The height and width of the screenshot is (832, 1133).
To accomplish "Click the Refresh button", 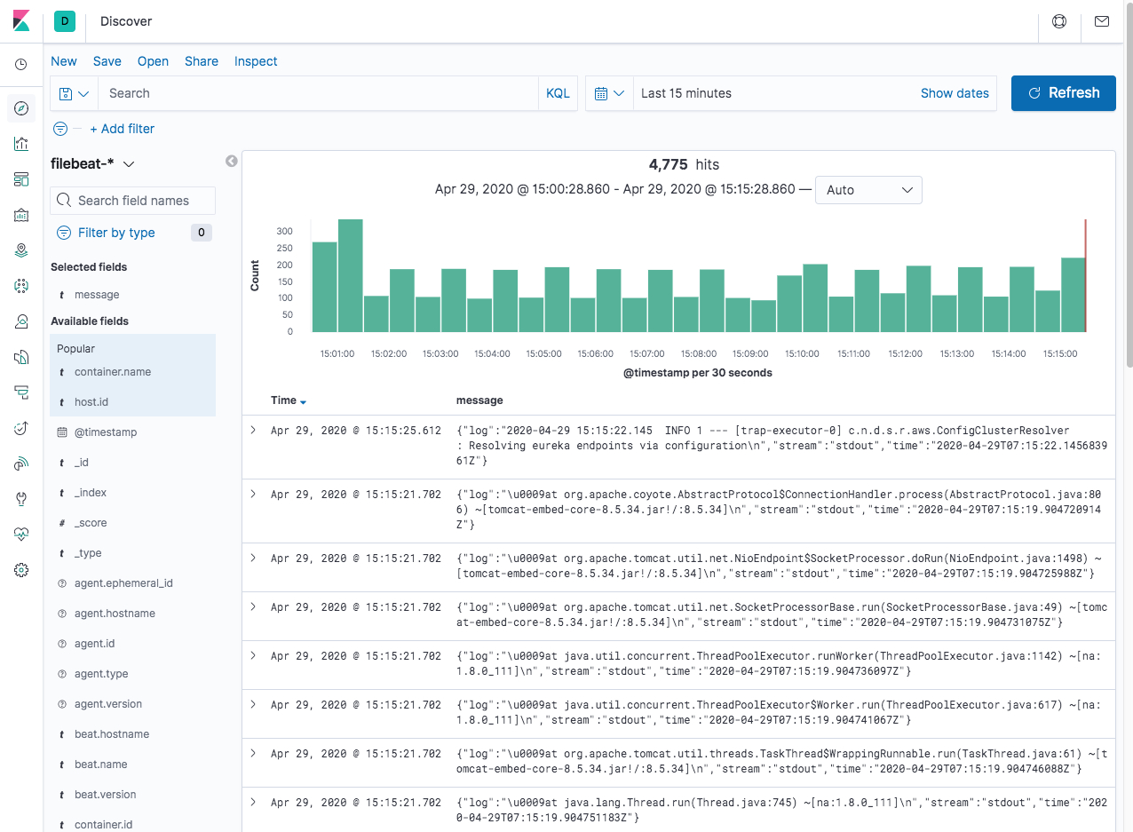I will [1064, 93].
